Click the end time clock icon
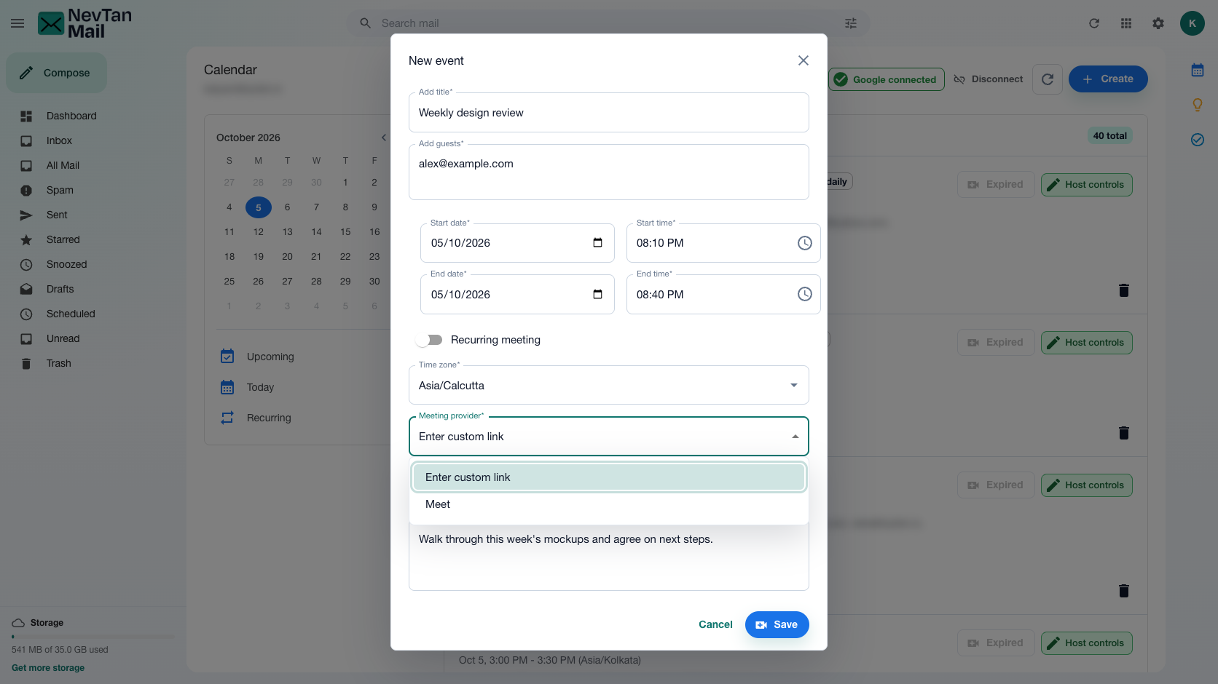This screenshot has height=684, width=1218. [x=804, y=295]
